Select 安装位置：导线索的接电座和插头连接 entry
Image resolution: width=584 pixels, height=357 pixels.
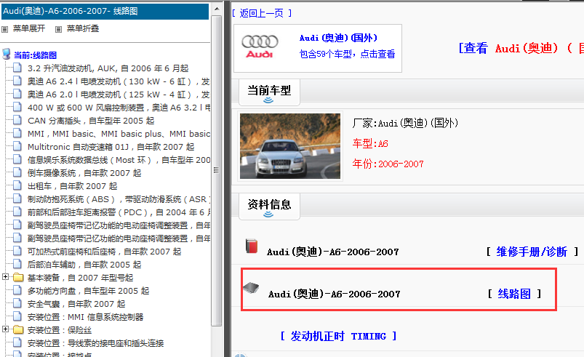(95, 343)
